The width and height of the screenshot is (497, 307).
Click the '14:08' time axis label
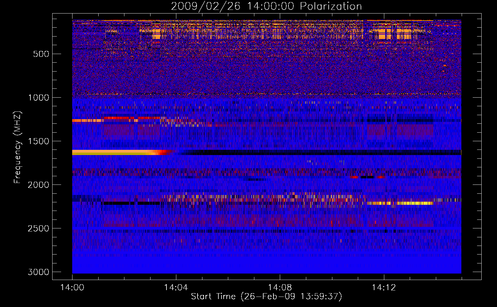(280, 288)
